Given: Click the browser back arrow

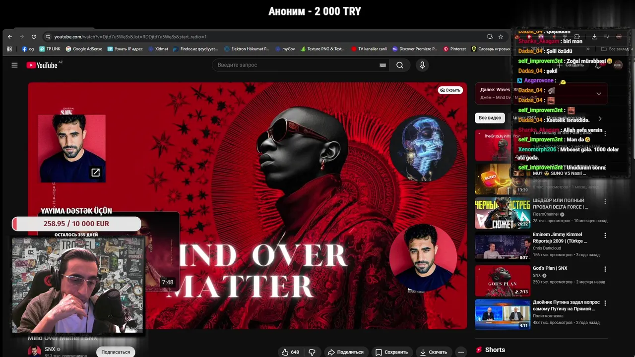Looking at the screenshot, I should (10, 37).
